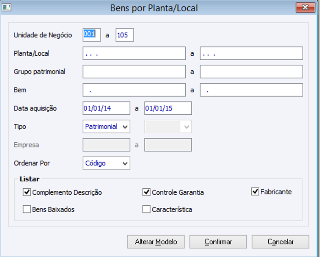Expand the Ordenar Por Código dropdown
This screenshot has width=320, height=257.
point(106,163)
